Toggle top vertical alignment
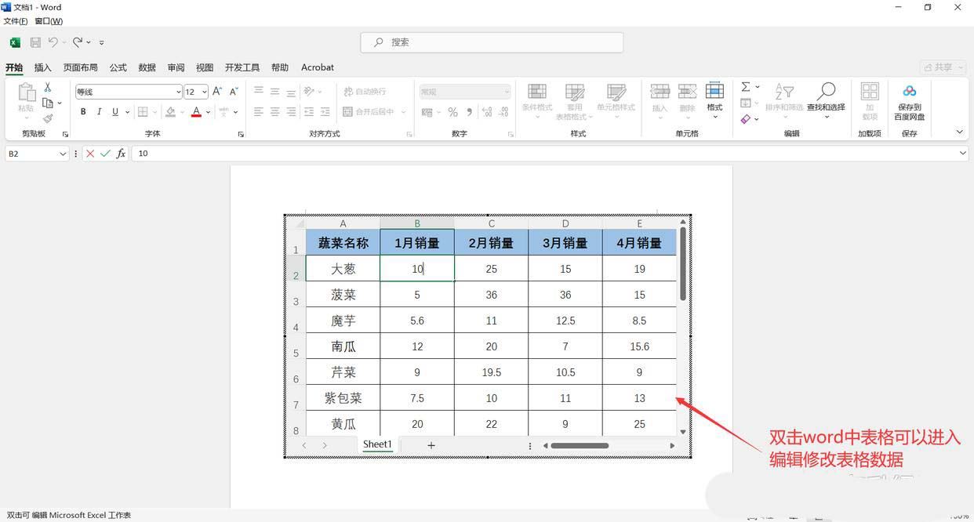The width and height of the screenshot is (974, 522). [x=258, y=92]
